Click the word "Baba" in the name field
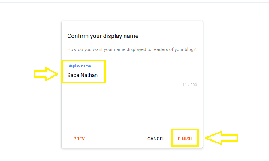Screen dimensions: 269x161 click(73, 75)
